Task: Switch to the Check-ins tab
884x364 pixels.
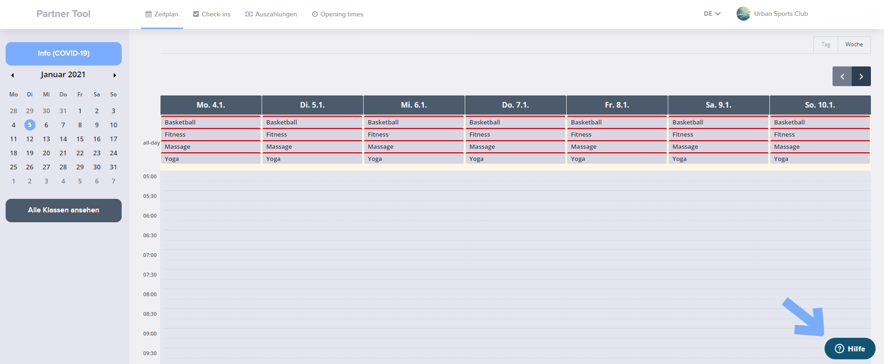Action: [212, 14]
